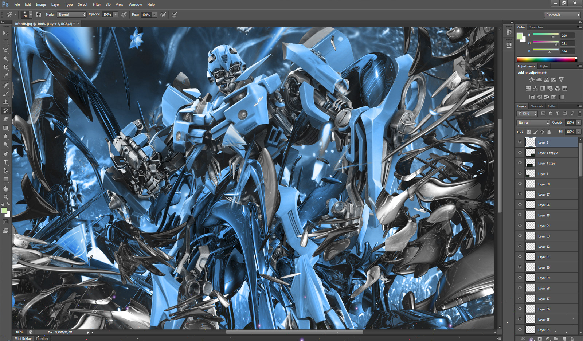This screenshot has width=583, height=341.
Task: Open the layer Opacity dropdown arrow
Action: (579, 123)
